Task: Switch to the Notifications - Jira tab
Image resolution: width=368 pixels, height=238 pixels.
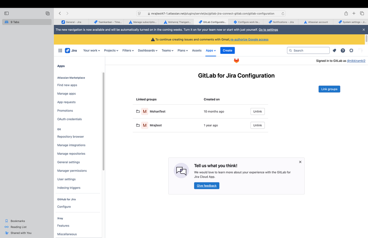Action: [x=281, y=22]
